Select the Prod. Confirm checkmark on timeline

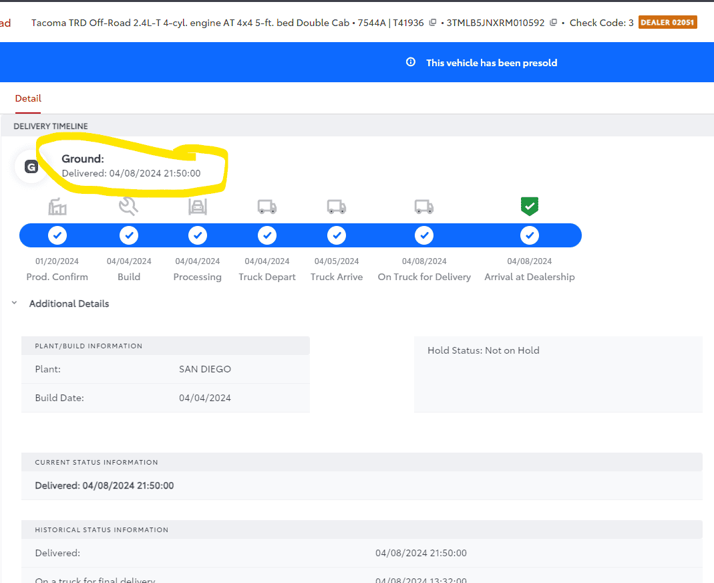coord(57,235)
